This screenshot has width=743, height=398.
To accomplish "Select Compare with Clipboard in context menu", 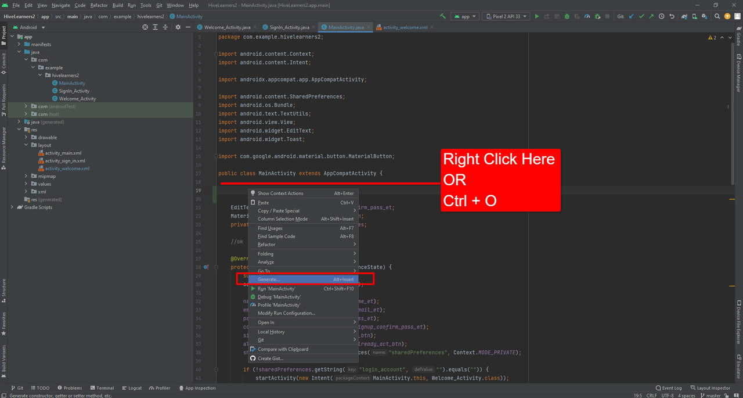I will (x=304, y=349).
